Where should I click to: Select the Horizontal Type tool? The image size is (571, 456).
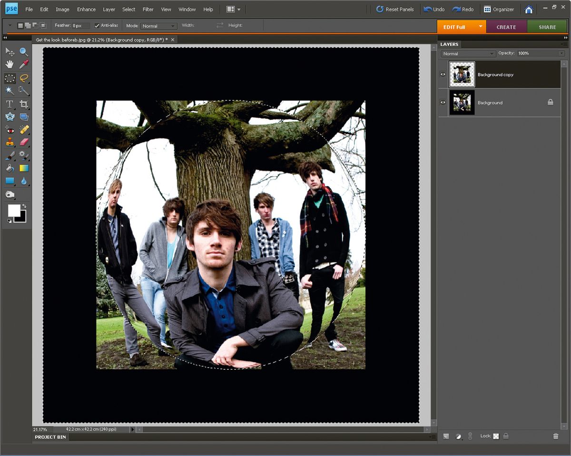(10, 104)
